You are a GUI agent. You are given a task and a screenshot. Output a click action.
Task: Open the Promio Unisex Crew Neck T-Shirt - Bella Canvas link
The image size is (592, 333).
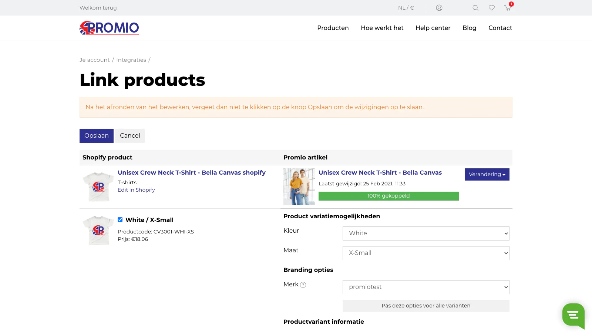(x=380, y=172)
